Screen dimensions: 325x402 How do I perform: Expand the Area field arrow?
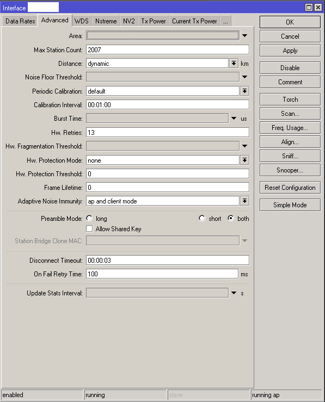pos(245,36)
